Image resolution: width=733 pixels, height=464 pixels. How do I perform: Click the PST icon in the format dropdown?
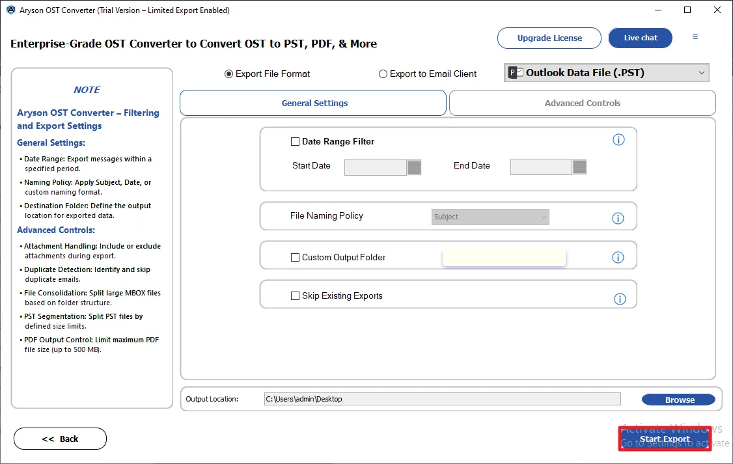click(x=516, y=73)
